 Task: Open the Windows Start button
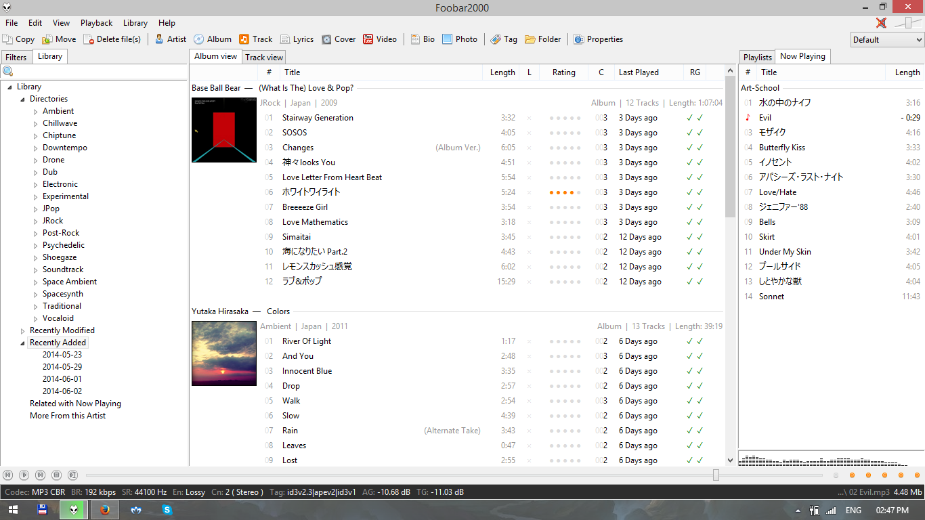[x=14, y=510]
